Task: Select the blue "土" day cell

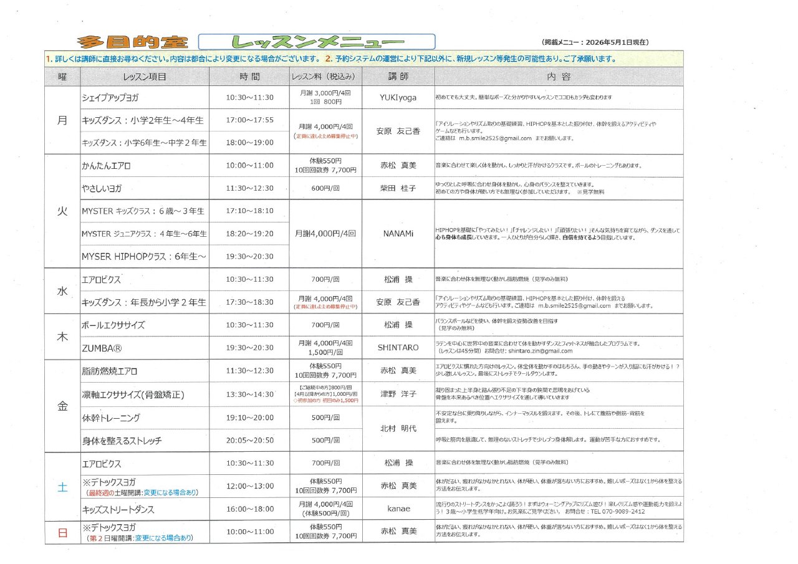Action: click(62, 487)
